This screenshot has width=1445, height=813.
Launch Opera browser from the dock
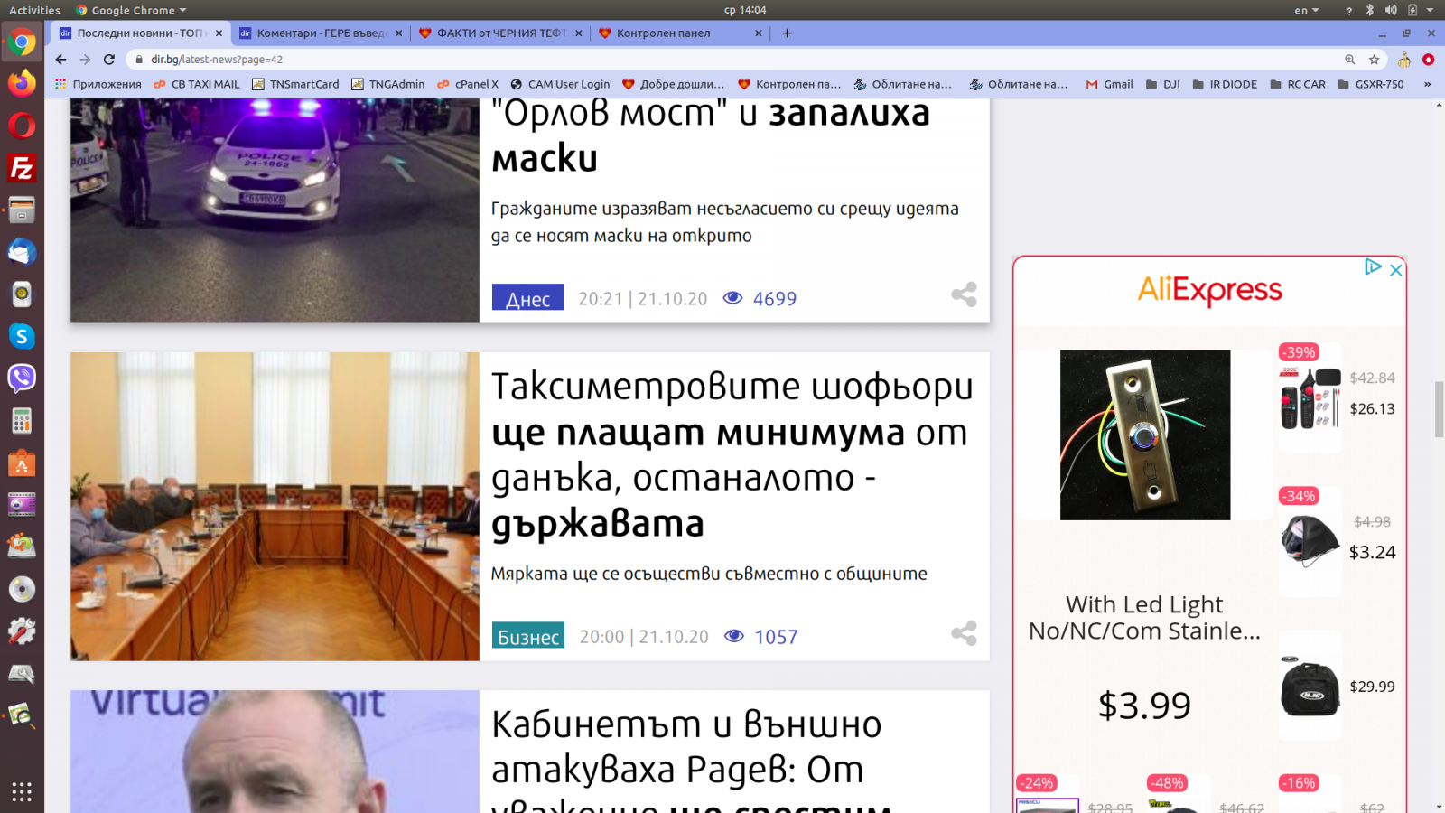click(x=22, y=125)
